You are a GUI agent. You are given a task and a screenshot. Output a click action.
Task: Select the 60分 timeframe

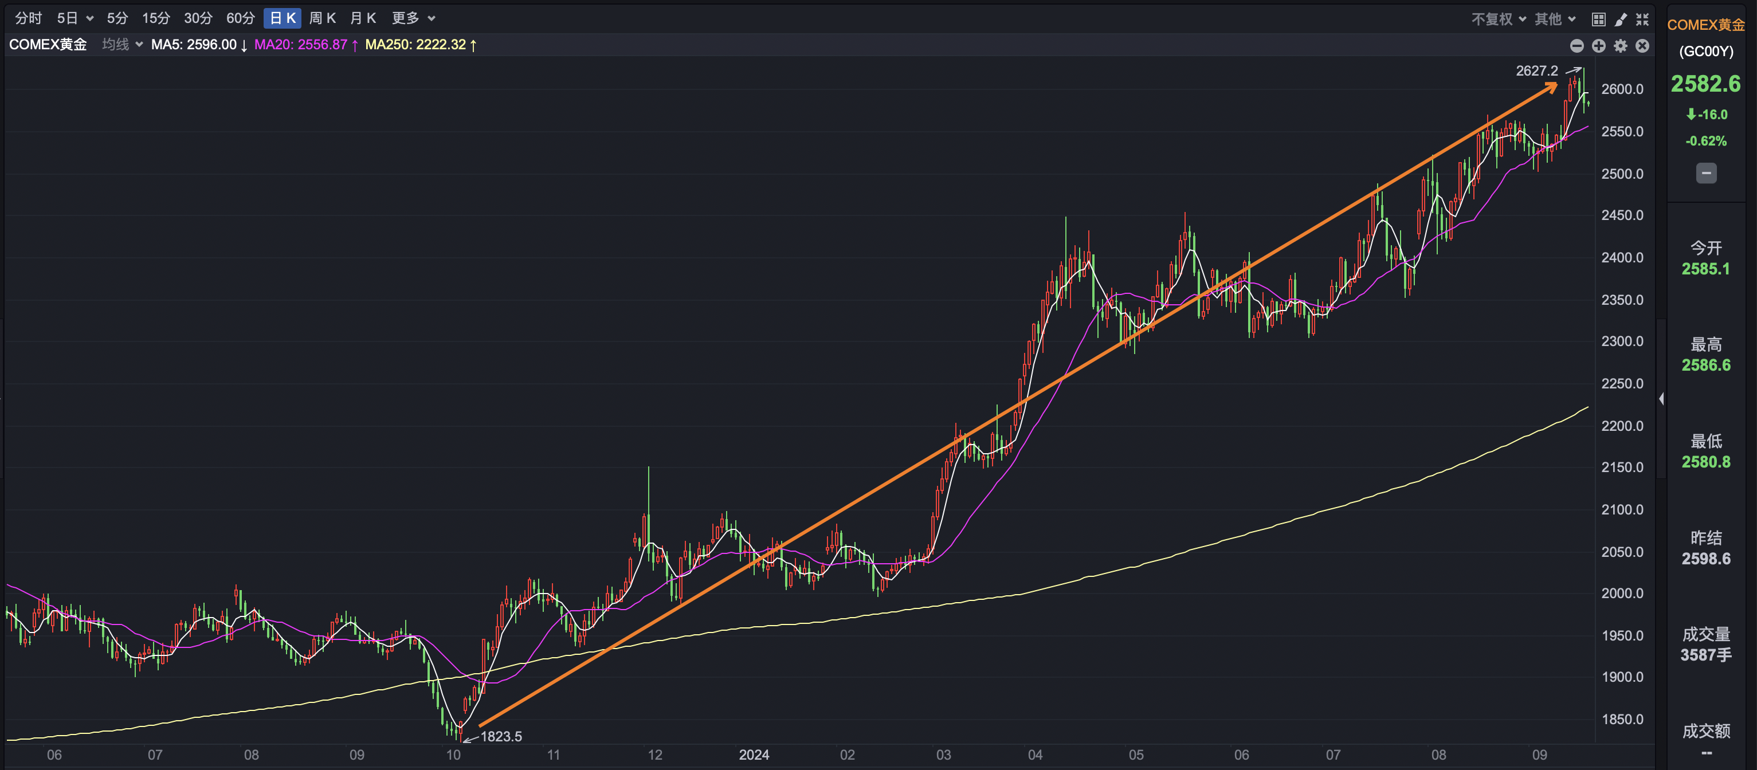point(240,18)
